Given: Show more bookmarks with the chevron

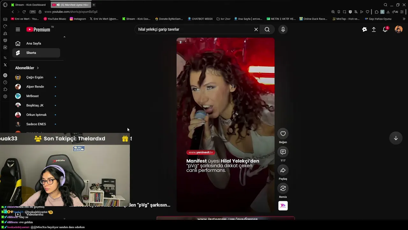Looking at the screenshot, I should click(404, 19).
